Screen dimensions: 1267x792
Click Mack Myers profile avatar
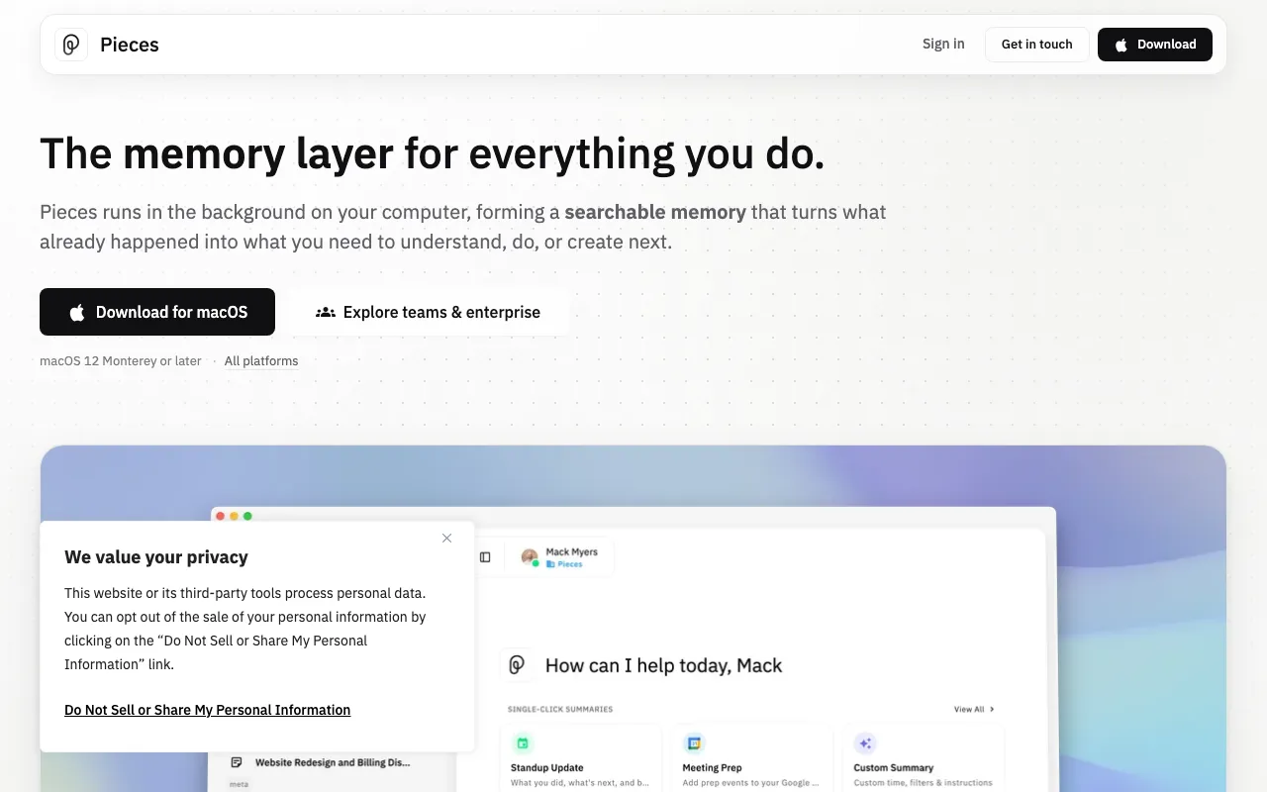(x=530, y=557)
